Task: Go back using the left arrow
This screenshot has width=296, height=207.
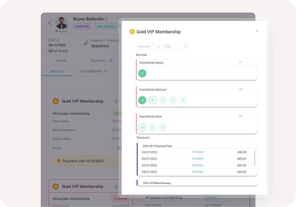Action: coord(50,23)
